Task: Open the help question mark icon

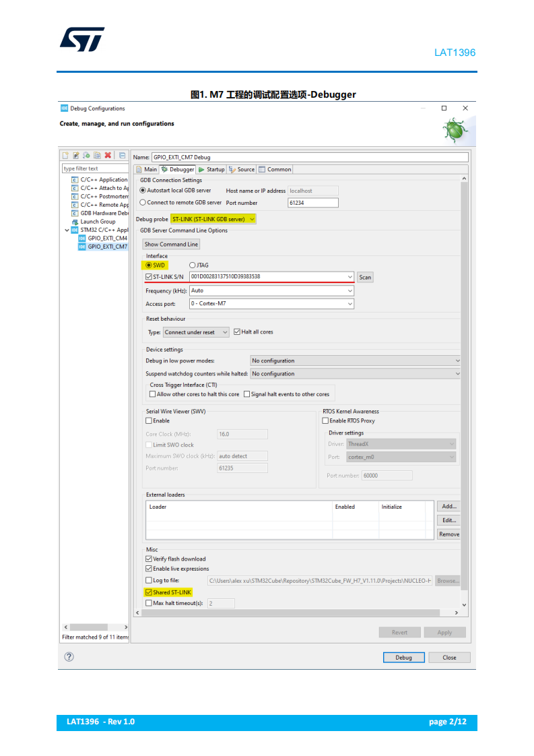Action: click(69, 657)
